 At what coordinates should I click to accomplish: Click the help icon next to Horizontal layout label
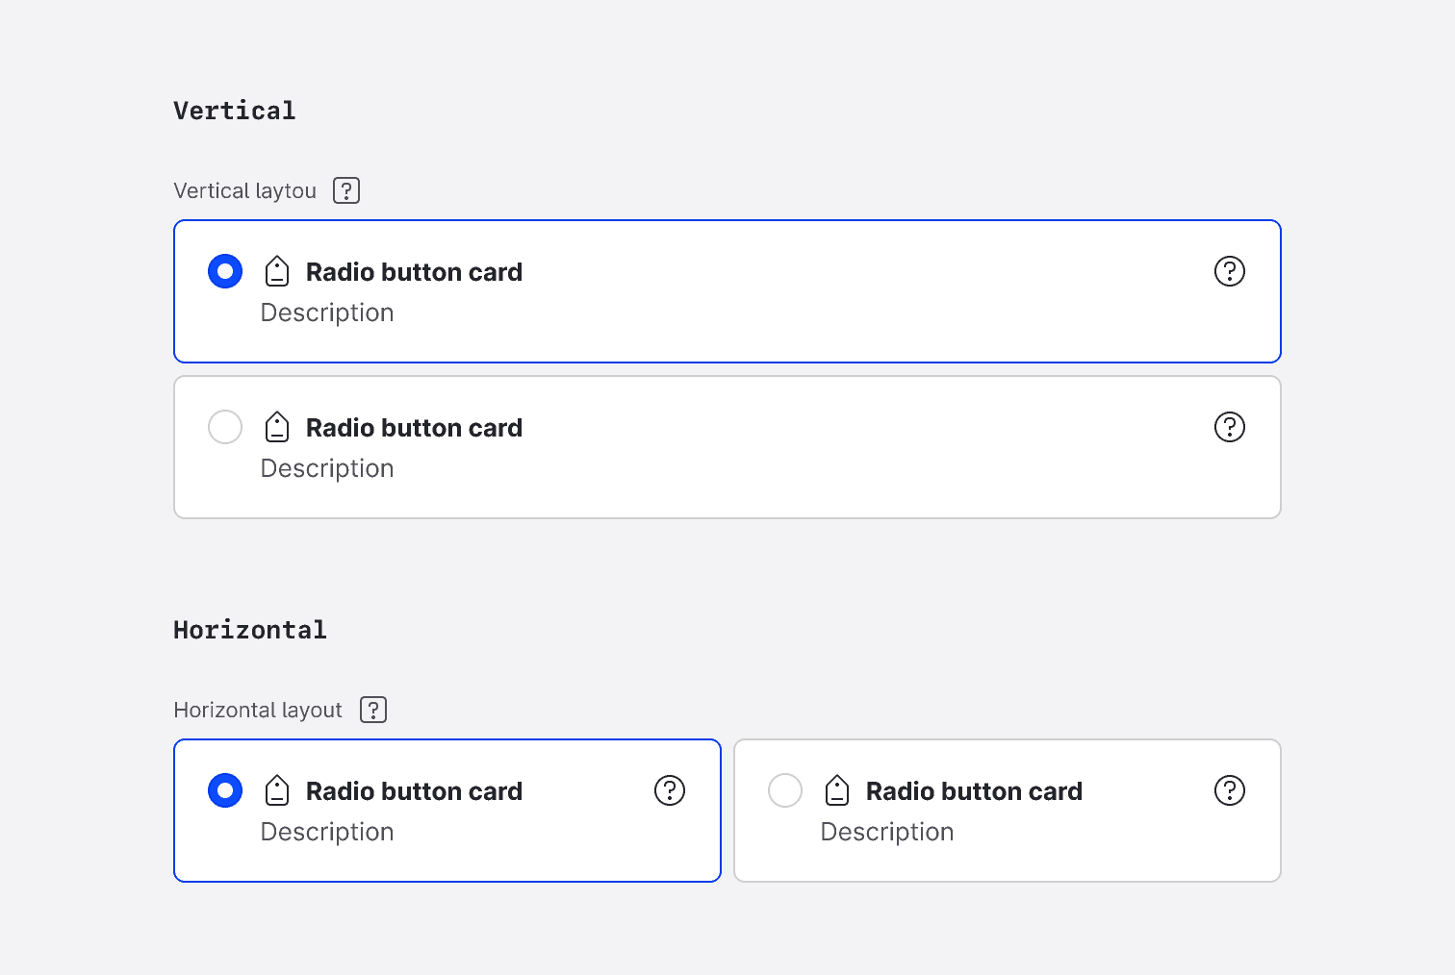click(373, 709)
